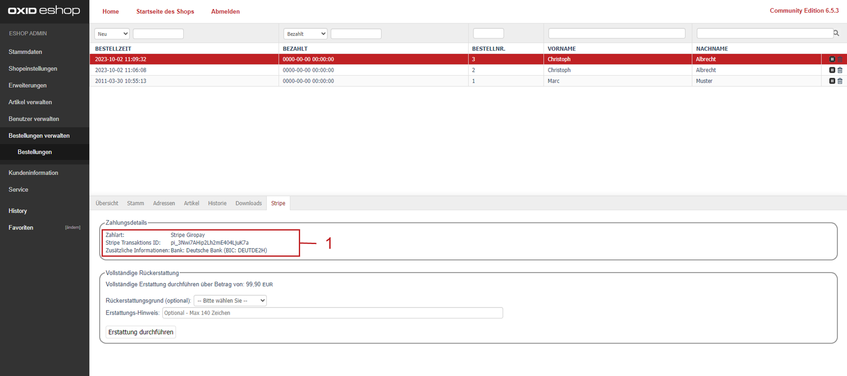Switch to the Historie tab
The width and height of the screenshot is (847, 376).
(x=217, y=203)
